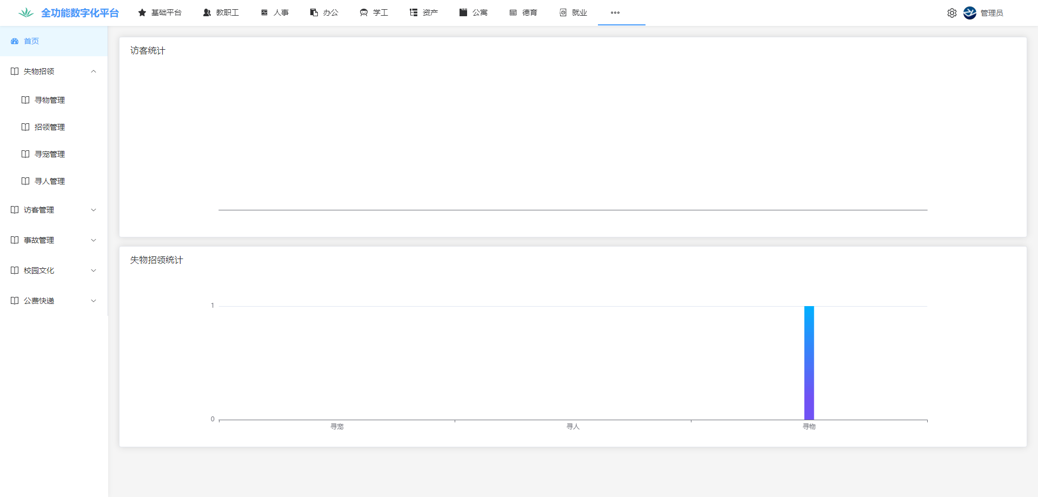This screenshot has width=1038, height=497.
Task: Open the more menu ellipsis
Action: click(615, 12)
